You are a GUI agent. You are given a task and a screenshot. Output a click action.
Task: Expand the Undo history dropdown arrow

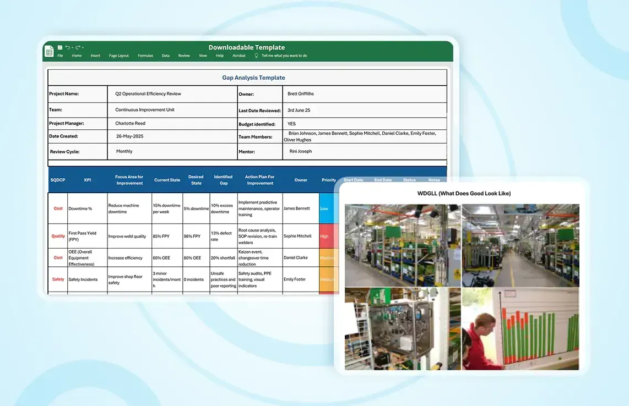click(x=72, y=48)
